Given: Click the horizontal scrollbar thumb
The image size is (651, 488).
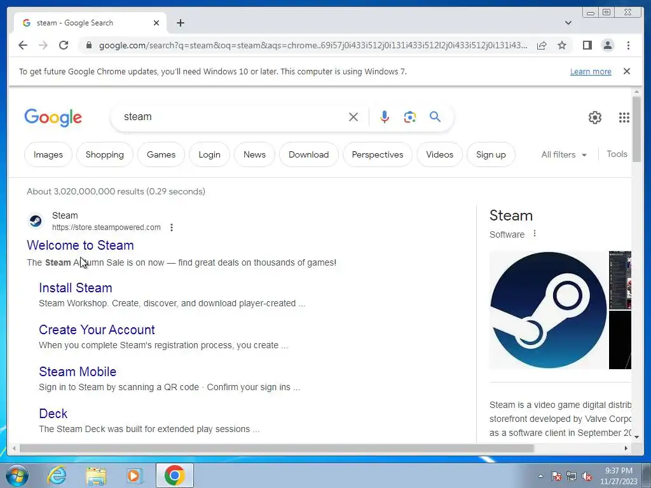Looking at the screenshot, I should pos(277,448).
